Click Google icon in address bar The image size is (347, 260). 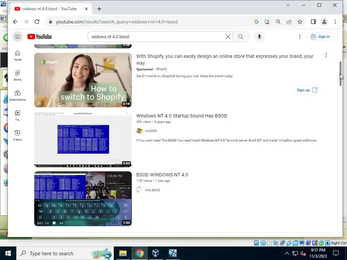point(257,22)
